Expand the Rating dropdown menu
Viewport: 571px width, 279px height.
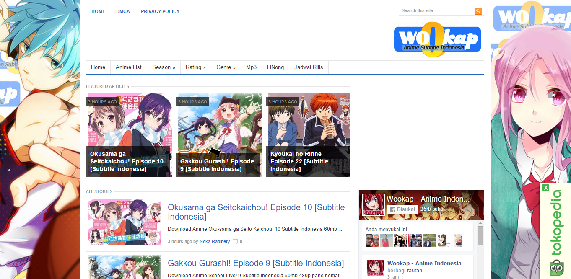point(196,67)
